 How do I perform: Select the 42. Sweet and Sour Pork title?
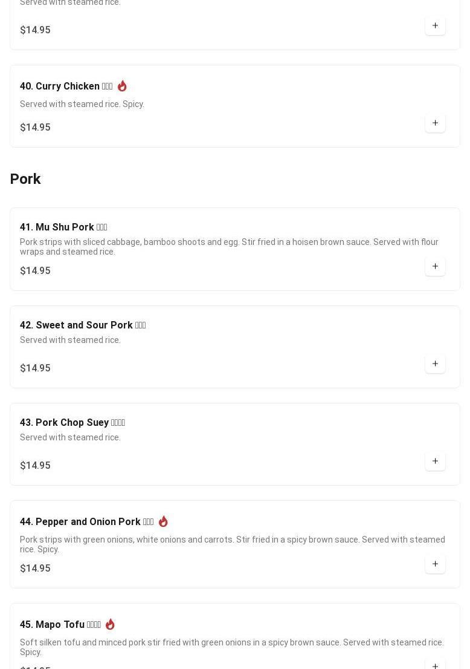click(83, 325)
